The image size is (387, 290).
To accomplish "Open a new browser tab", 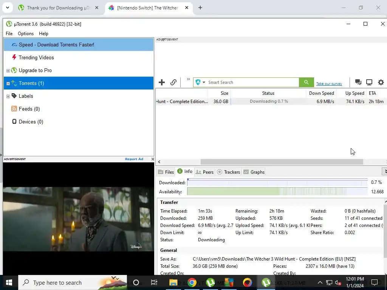I will [x=200, y=8].
